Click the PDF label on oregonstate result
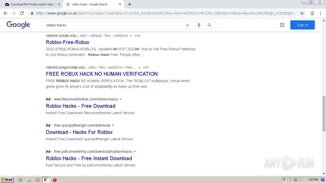326x183 pixels. 146,68
